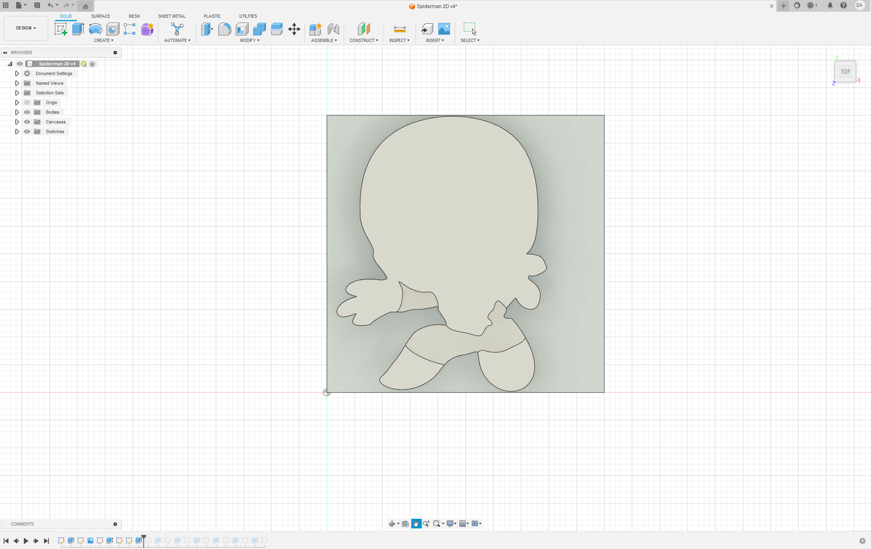The width and height of the screenshot is (871, 549).
Task: Click the DESIGN workspace dropdown
Action: [25, 28]
